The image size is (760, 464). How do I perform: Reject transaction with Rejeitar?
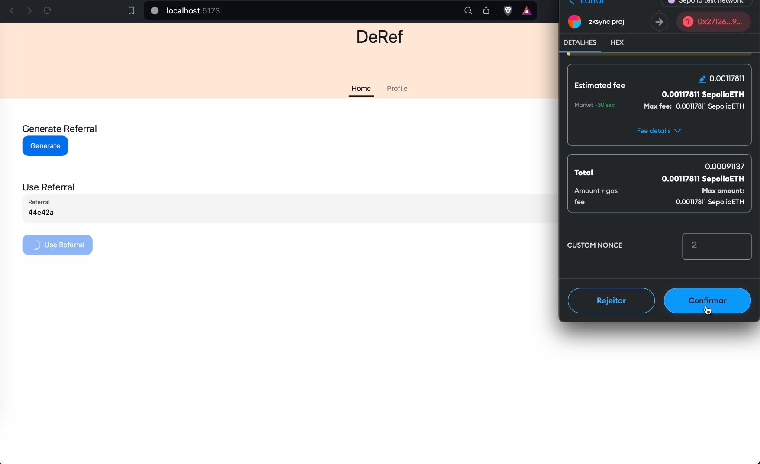click(x=611, y=300)
